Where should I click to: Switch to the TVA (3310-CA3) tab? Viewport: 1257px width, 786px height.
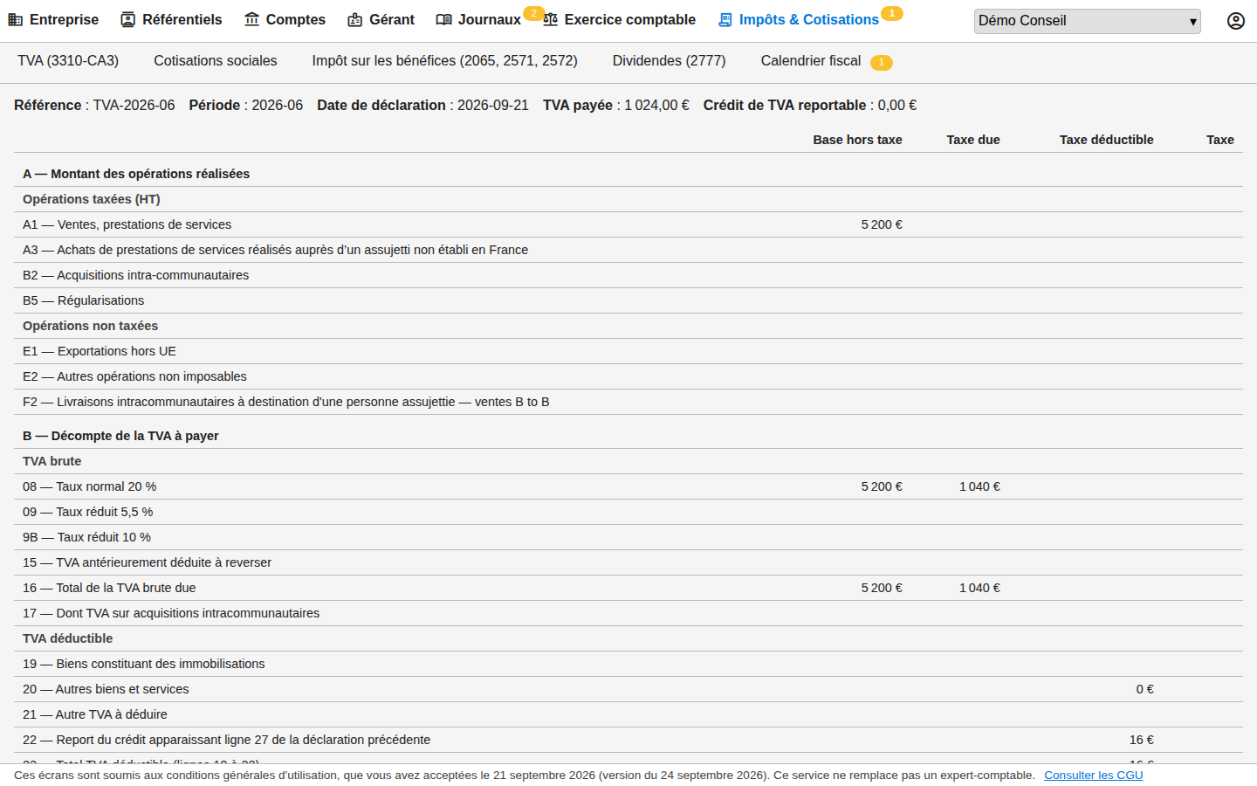pyautogui.click(x=68, y=61)
